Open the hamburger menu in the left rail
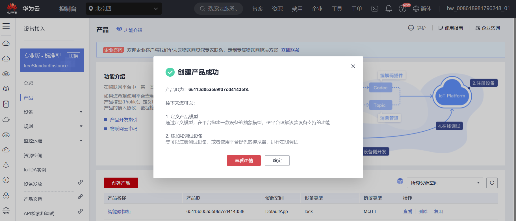This screenshot has height=221, width=516. point(6,26)
